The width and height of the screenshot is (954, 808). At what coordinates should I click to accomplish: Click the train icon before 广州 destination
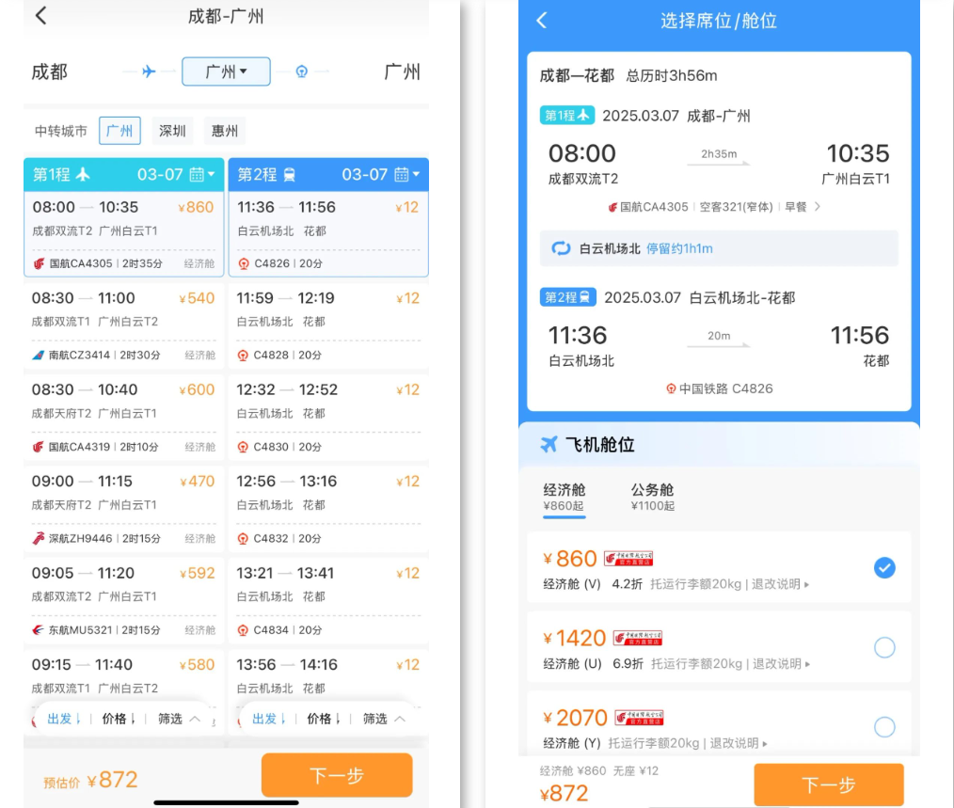coord(301,71)
